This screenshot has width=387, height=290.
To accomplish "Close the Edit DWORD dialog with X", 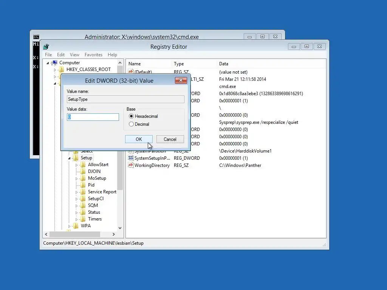I will [x=181, y=80].
